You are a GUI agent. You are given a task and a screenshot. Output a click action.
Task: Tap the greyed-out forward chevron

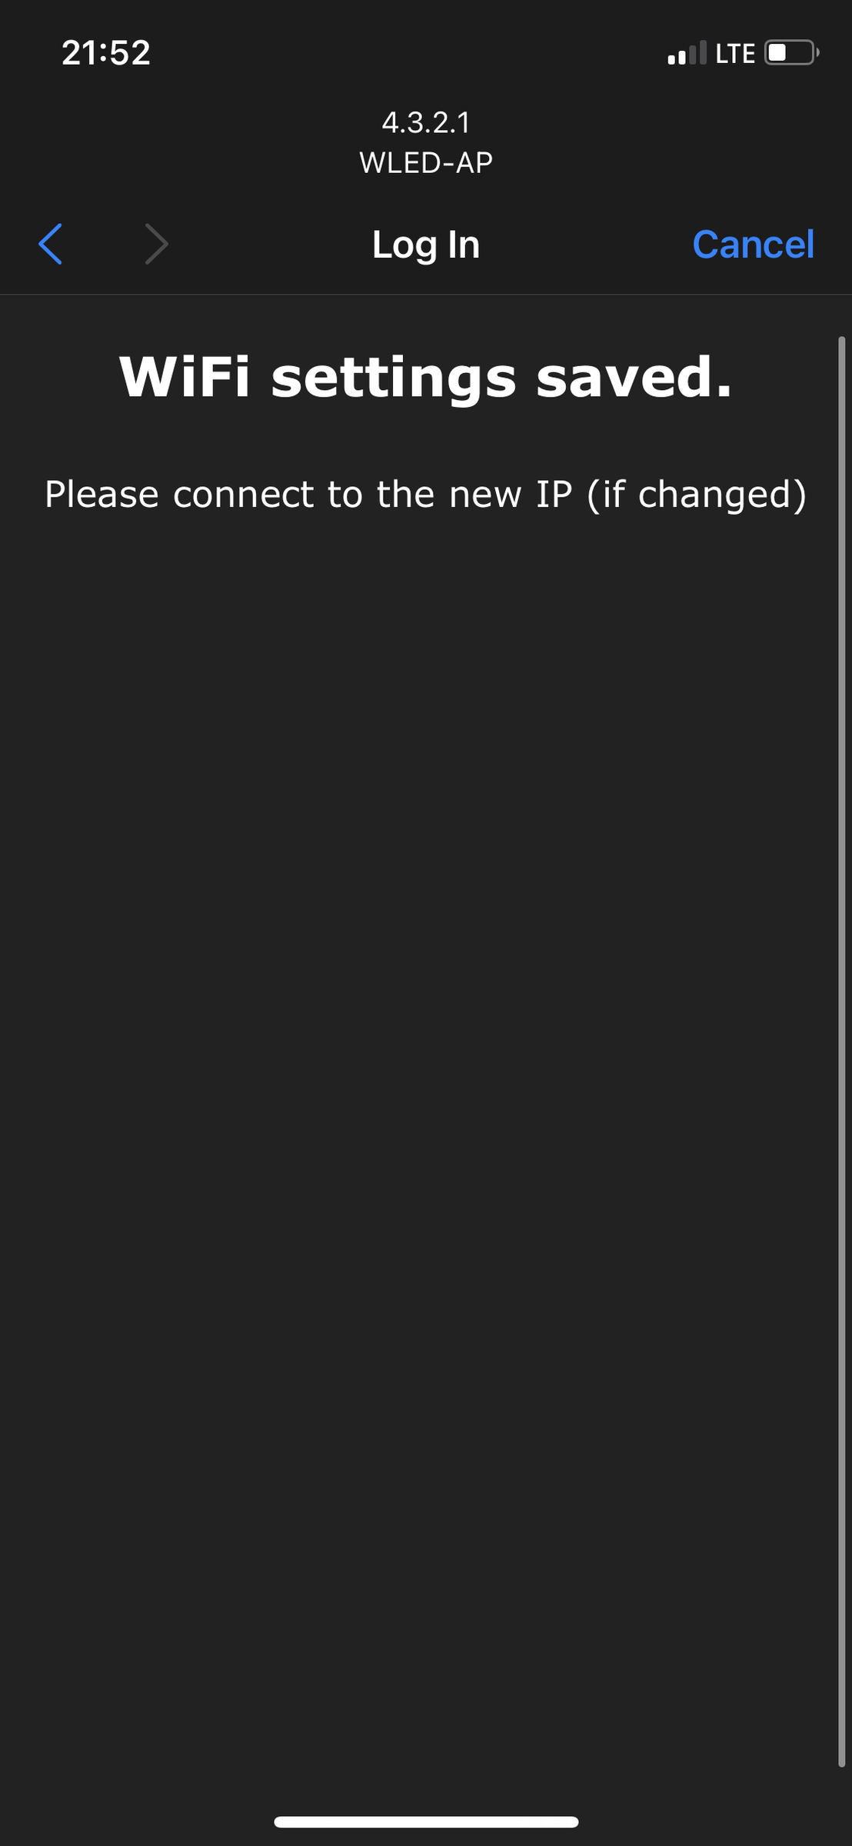pos(156,245)
